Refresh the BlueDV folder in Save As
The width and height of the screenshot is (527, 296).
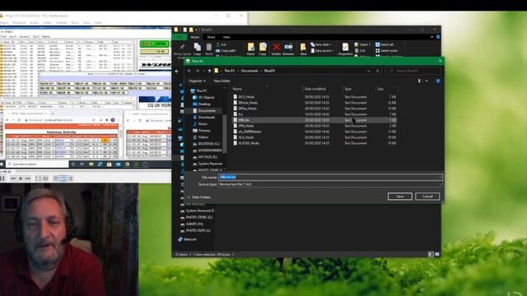click(377, 71)
